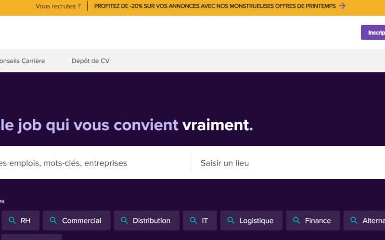Click the magnifier icon in the Commercial chip

(x=53, y=221)
